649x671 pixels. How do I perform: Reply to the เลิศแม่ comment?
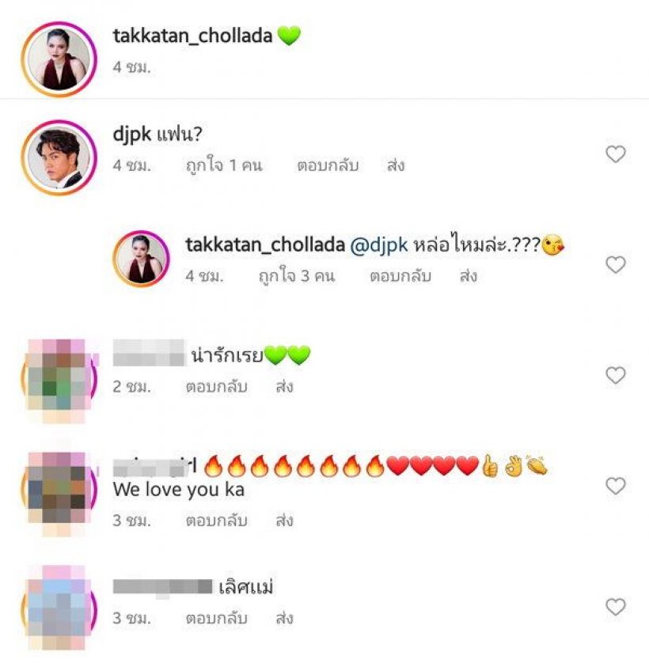(x=216, y=618)
